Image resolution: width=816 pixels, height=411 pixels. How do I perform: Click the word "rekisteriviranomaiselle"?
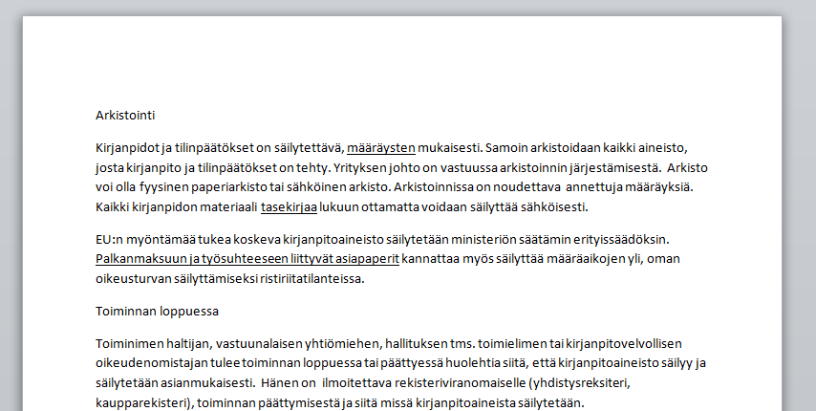[x=460, y=383]
